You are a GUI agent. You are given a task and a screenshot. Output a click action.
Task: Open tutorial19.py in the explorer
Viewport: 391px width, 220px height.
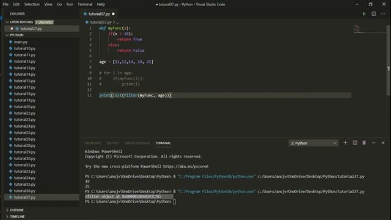pos(42,100)
